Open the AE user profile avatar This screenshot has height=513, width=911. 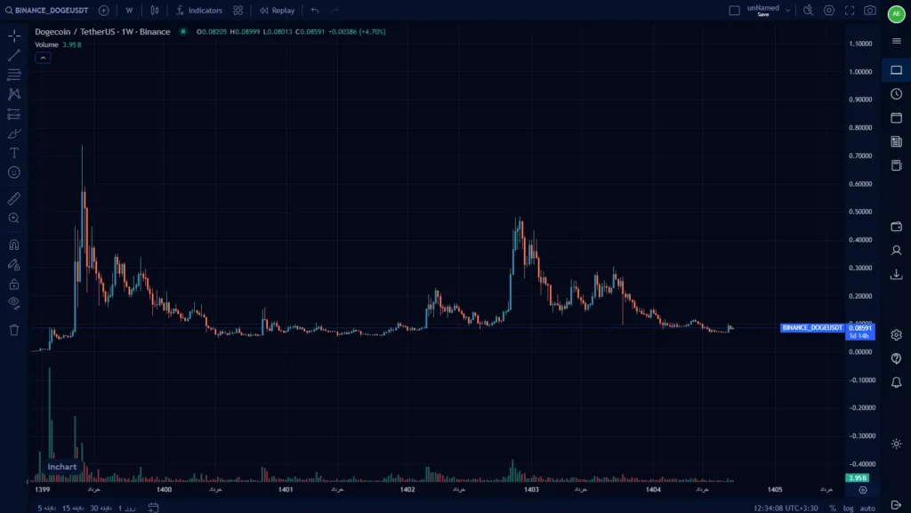tap(896, 13)
